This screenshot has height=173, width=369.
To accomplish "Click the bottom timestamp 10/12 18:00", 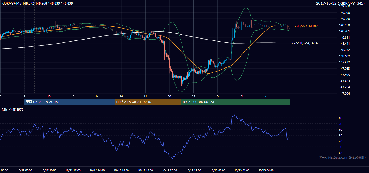I will pos(145,170).
